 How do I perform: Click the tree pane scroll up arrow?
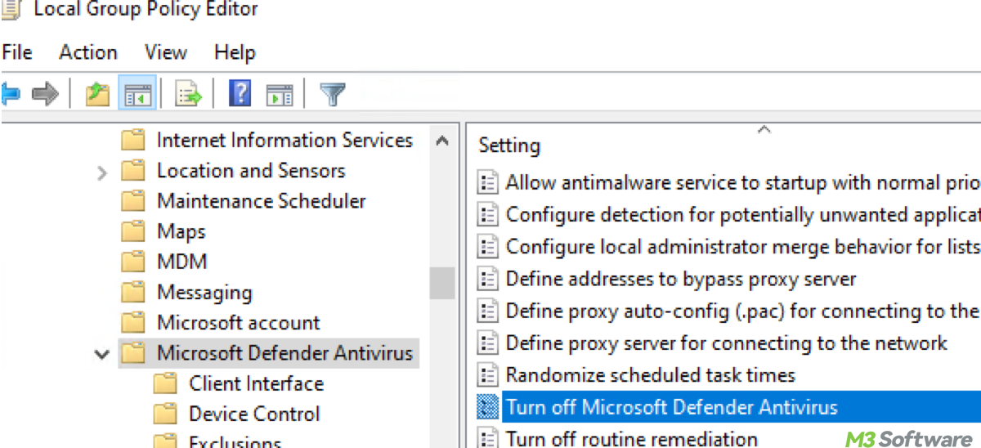click(442, 141)
